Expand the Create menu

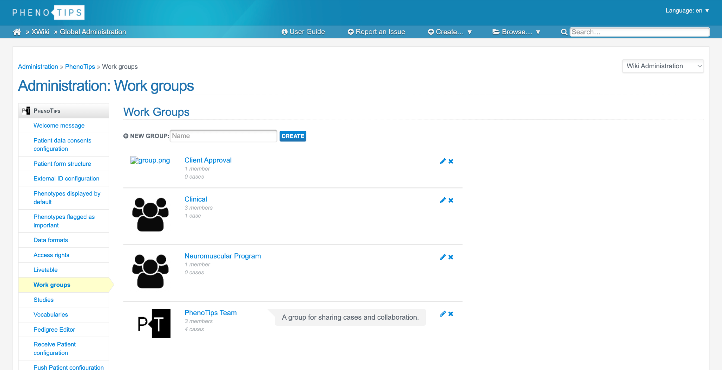tap(450, 32)
